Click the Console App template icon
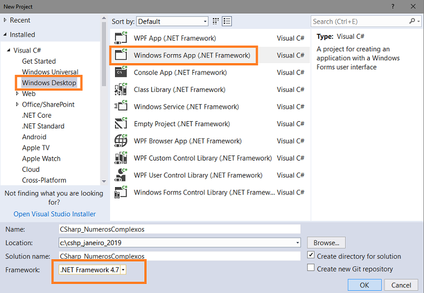This screenshot has height=293, width=424. [x=121, y=72]
